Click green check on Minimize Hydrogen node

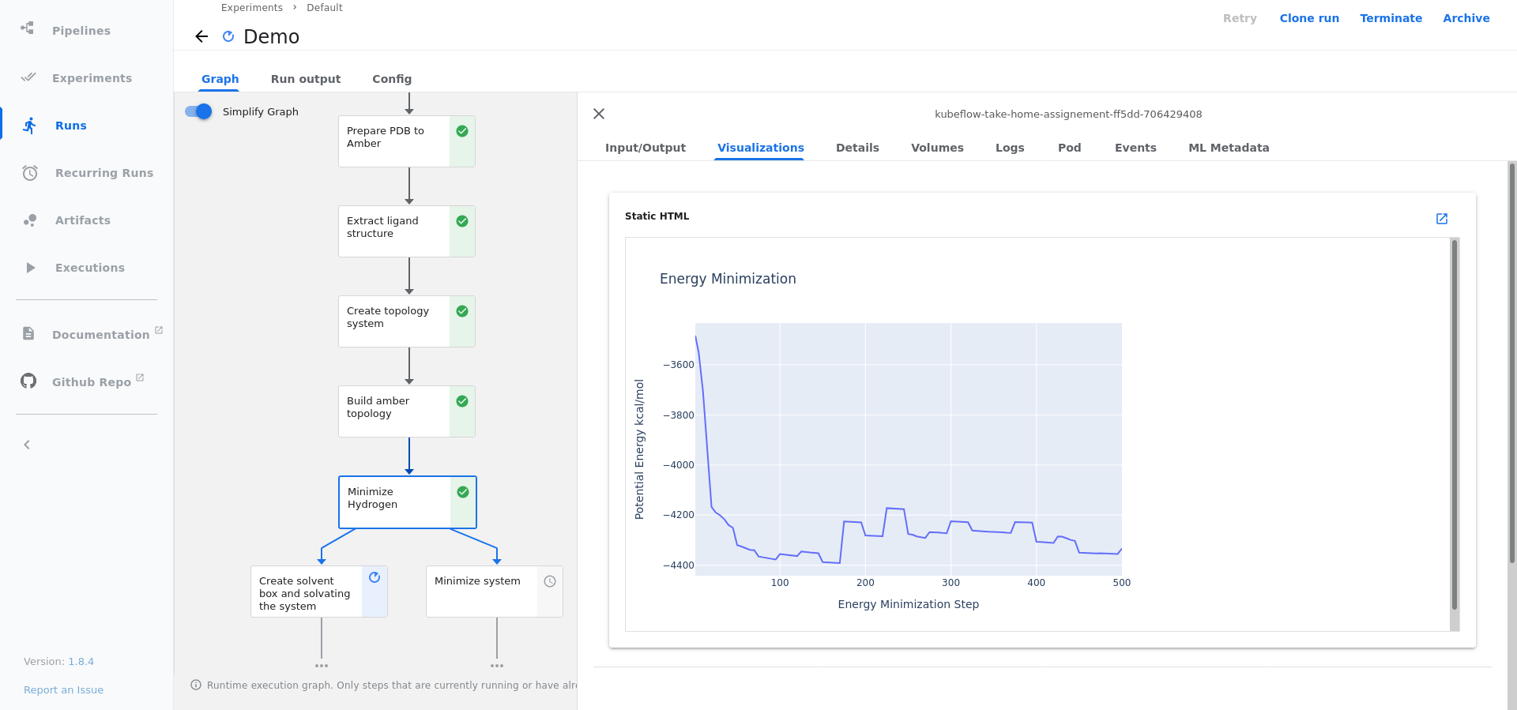(x=463, y=492)
